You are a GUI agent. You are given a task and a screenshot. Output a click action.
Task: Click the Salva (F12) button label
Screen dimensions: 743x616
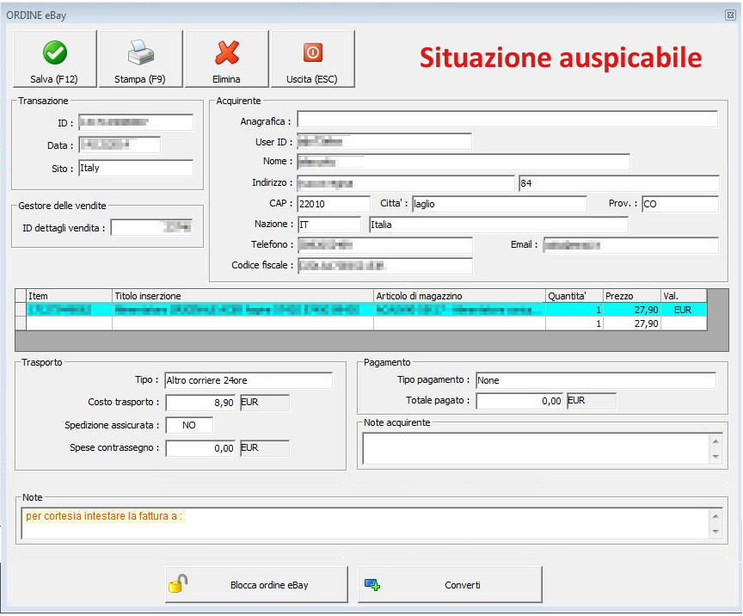54,79
